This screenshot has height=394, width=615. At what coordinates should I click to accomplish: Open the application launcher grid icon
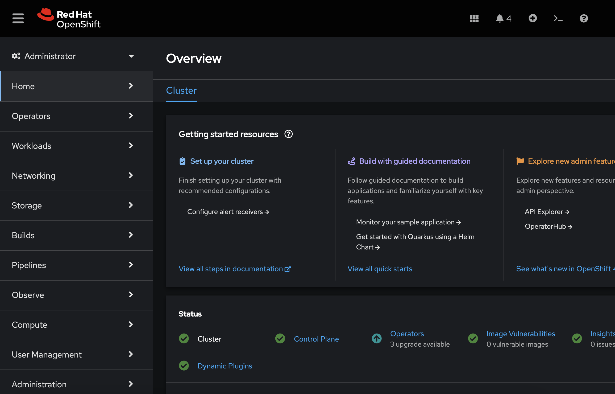click(474, 18)
